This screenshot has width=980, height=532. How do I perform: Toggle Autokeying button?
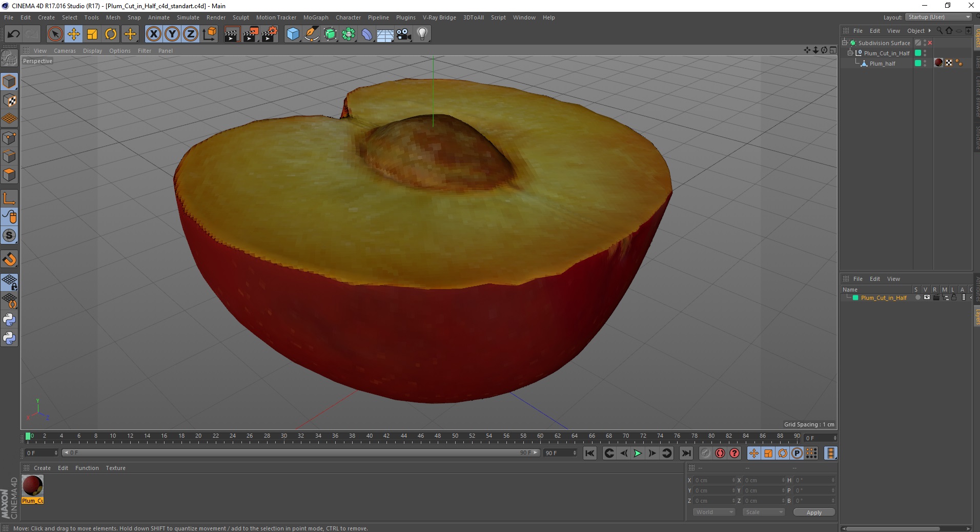(720, 453)
